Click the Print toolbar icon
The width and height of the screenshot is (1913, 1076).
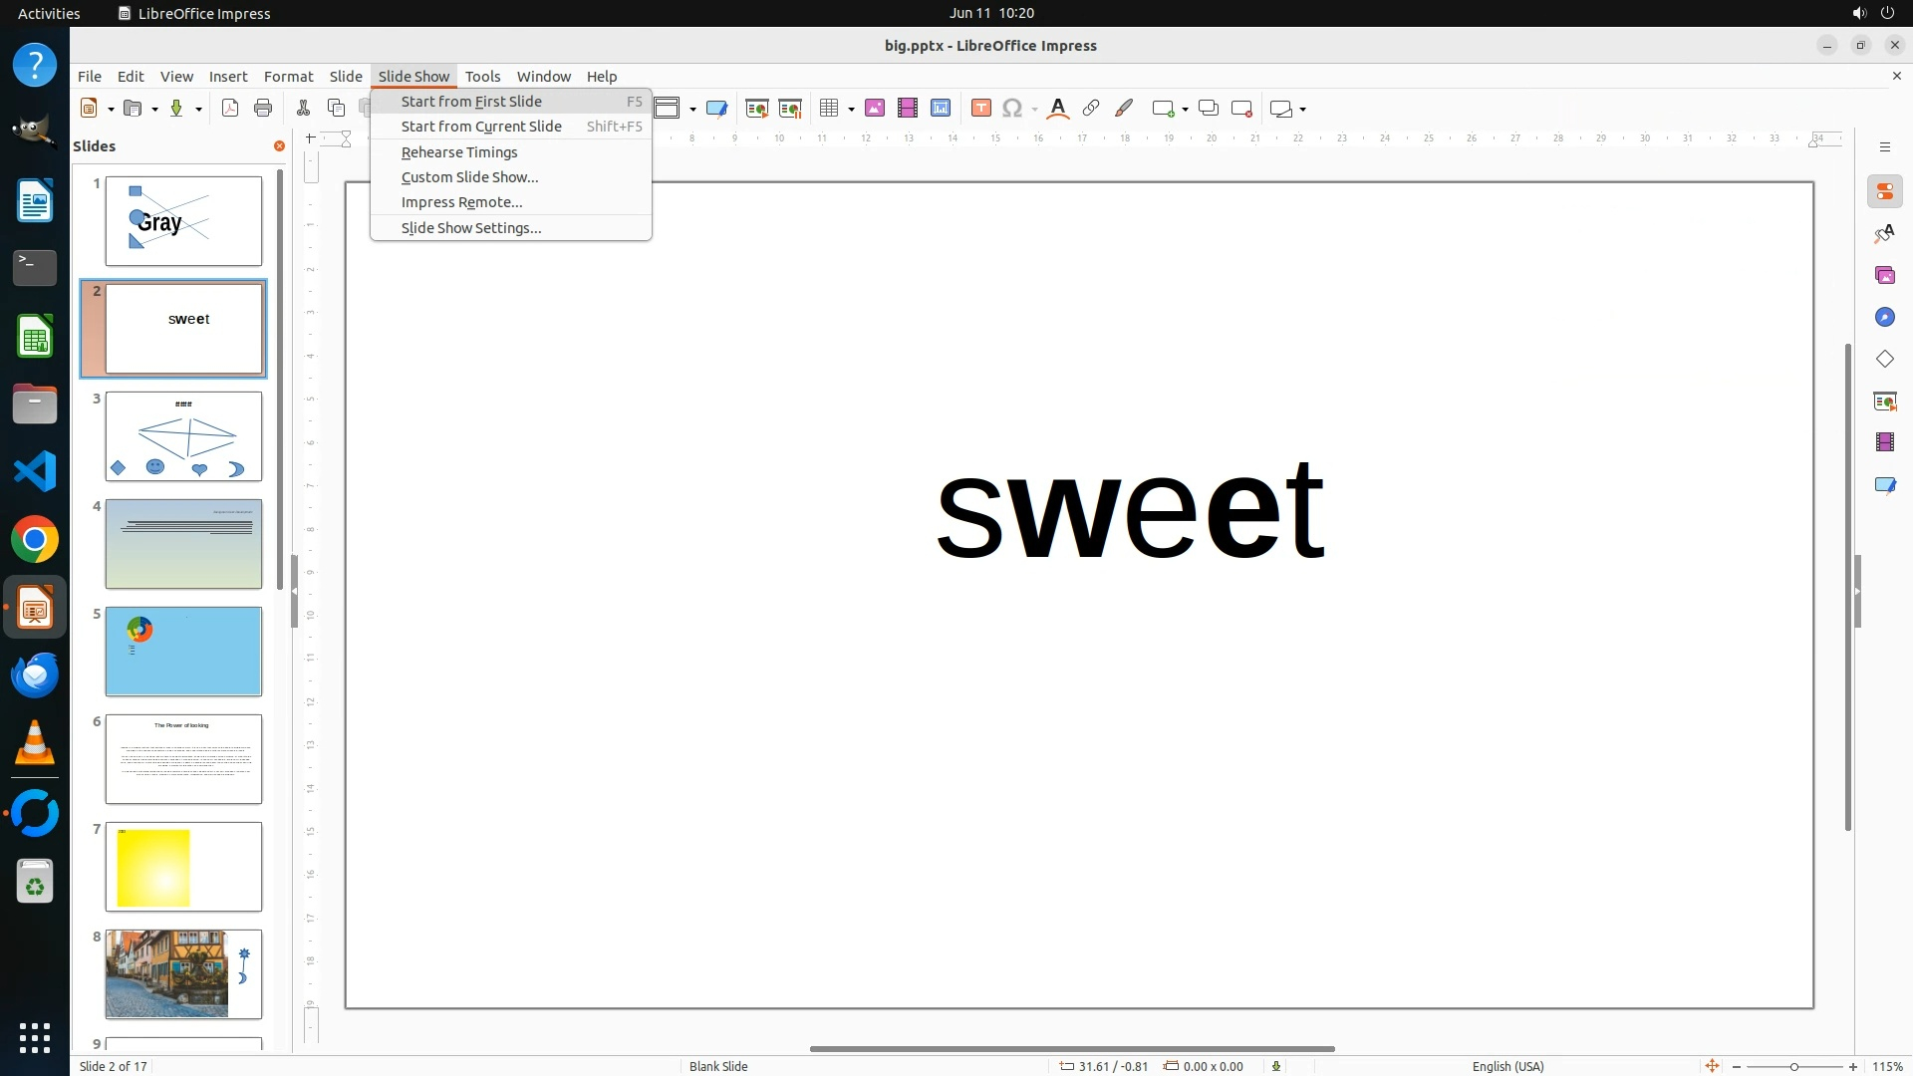[x=263, y=109]
